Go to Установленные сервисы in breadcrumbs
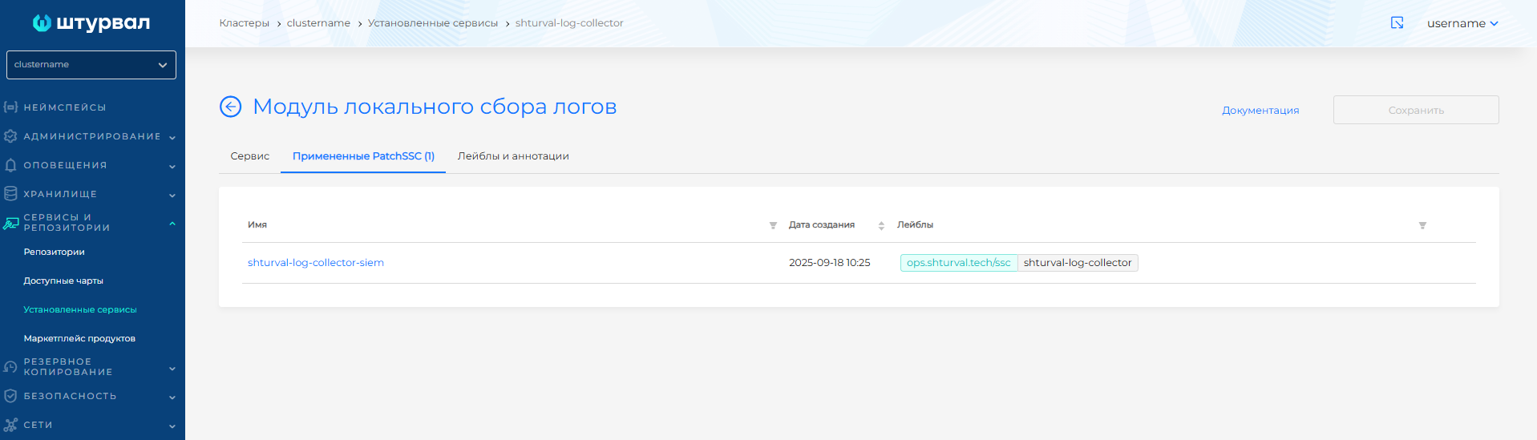Image resolution: width=1537 pixels, height=440 pixels. point(432,23)
